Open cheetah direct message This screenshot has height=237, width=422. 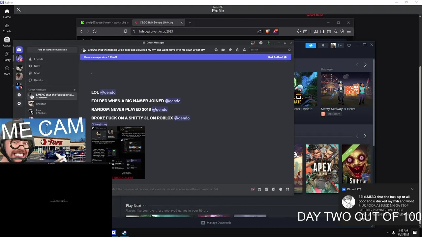(x=52, y=104)
